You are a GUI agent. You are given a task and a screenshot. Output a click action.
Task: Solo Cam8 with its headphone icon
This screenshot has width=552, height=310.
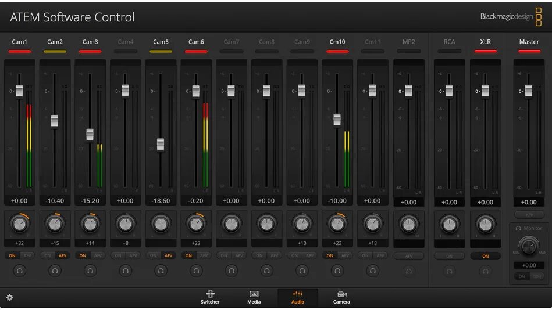click(267, 271)
